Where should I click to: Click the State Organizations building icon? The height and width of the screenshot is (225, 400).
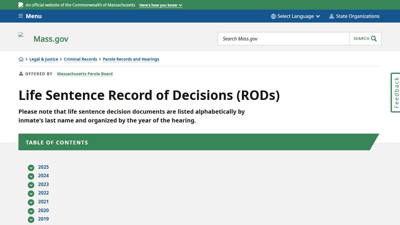coord(332,16)
